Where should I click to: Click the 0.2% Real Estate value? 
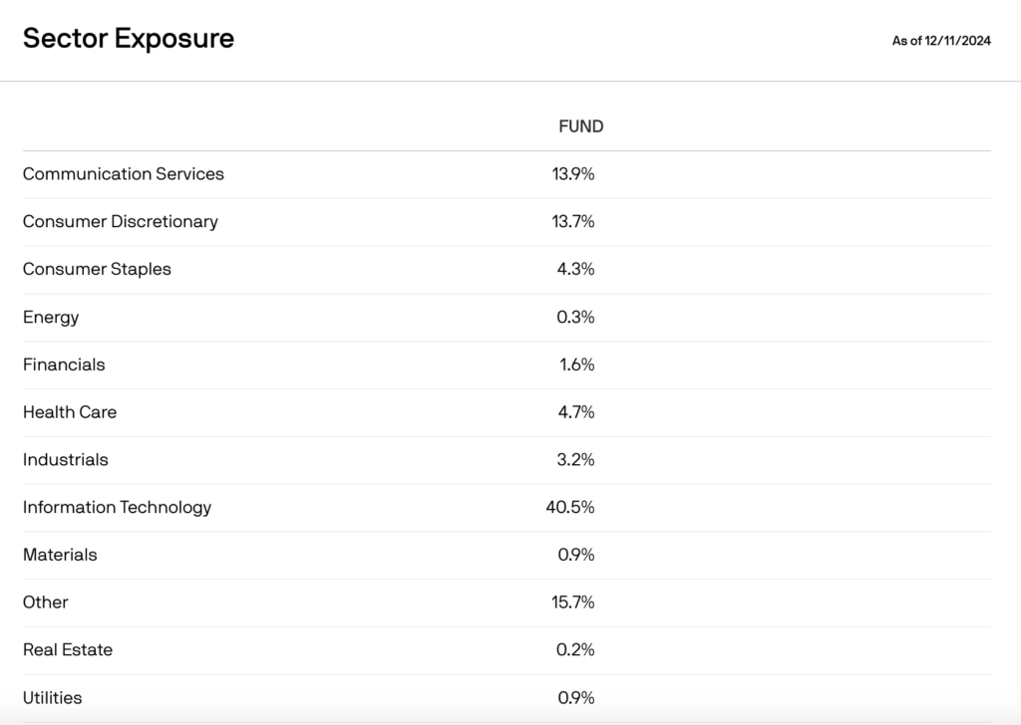click(x=575, y=649)
